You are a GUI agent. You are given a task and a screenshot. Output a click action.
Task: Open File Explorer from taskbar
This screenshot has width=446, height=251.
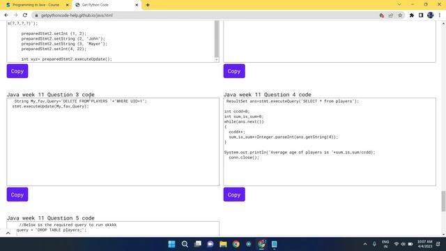223,244
